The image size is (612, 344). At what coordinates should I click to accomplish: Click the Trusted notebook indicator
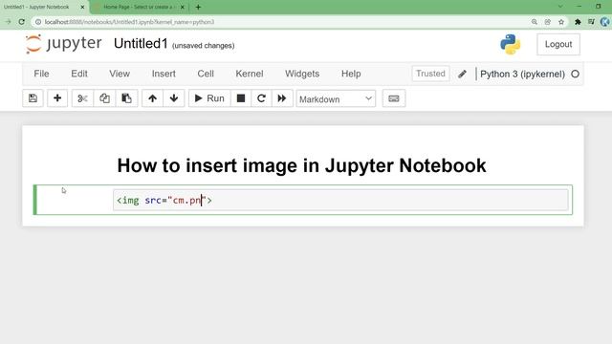click(430, 74)
